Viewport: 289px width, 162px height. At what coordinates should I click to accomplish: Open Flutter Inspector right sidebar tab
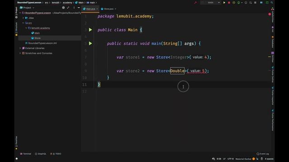coord(273,96)
